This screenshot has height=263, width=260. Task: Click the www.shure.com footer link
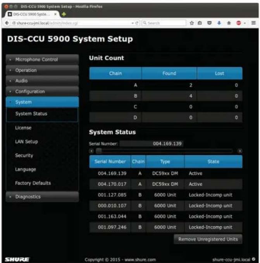(140, 260)
